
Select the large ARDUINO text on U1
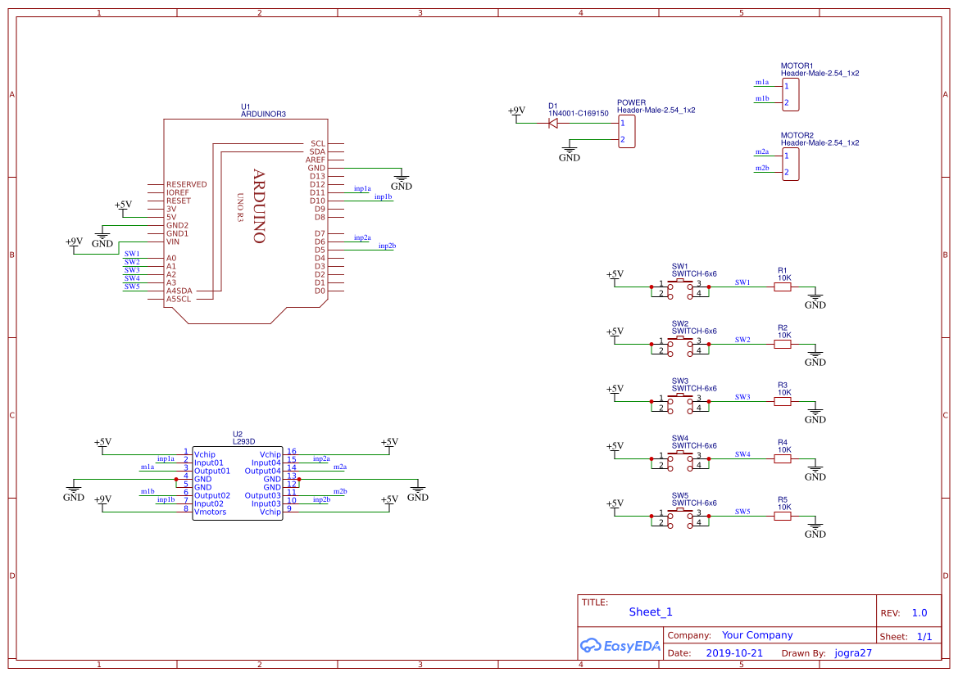(x=258, y=206)
